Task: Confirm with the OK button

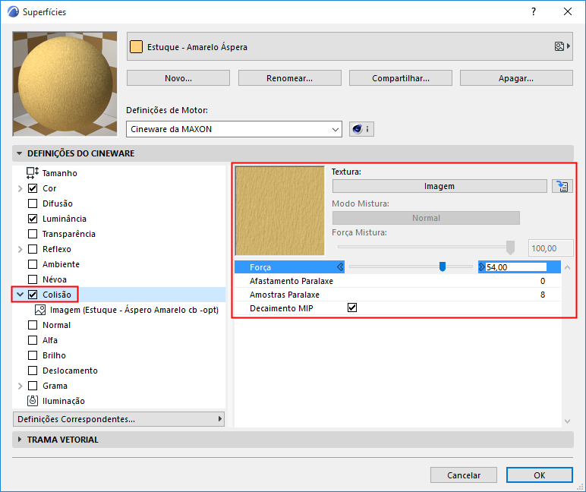Action: tap(539, 475)
